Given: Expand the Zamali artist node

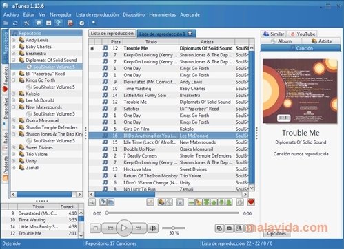Looking at the screenshot, I should coord(14,168).
